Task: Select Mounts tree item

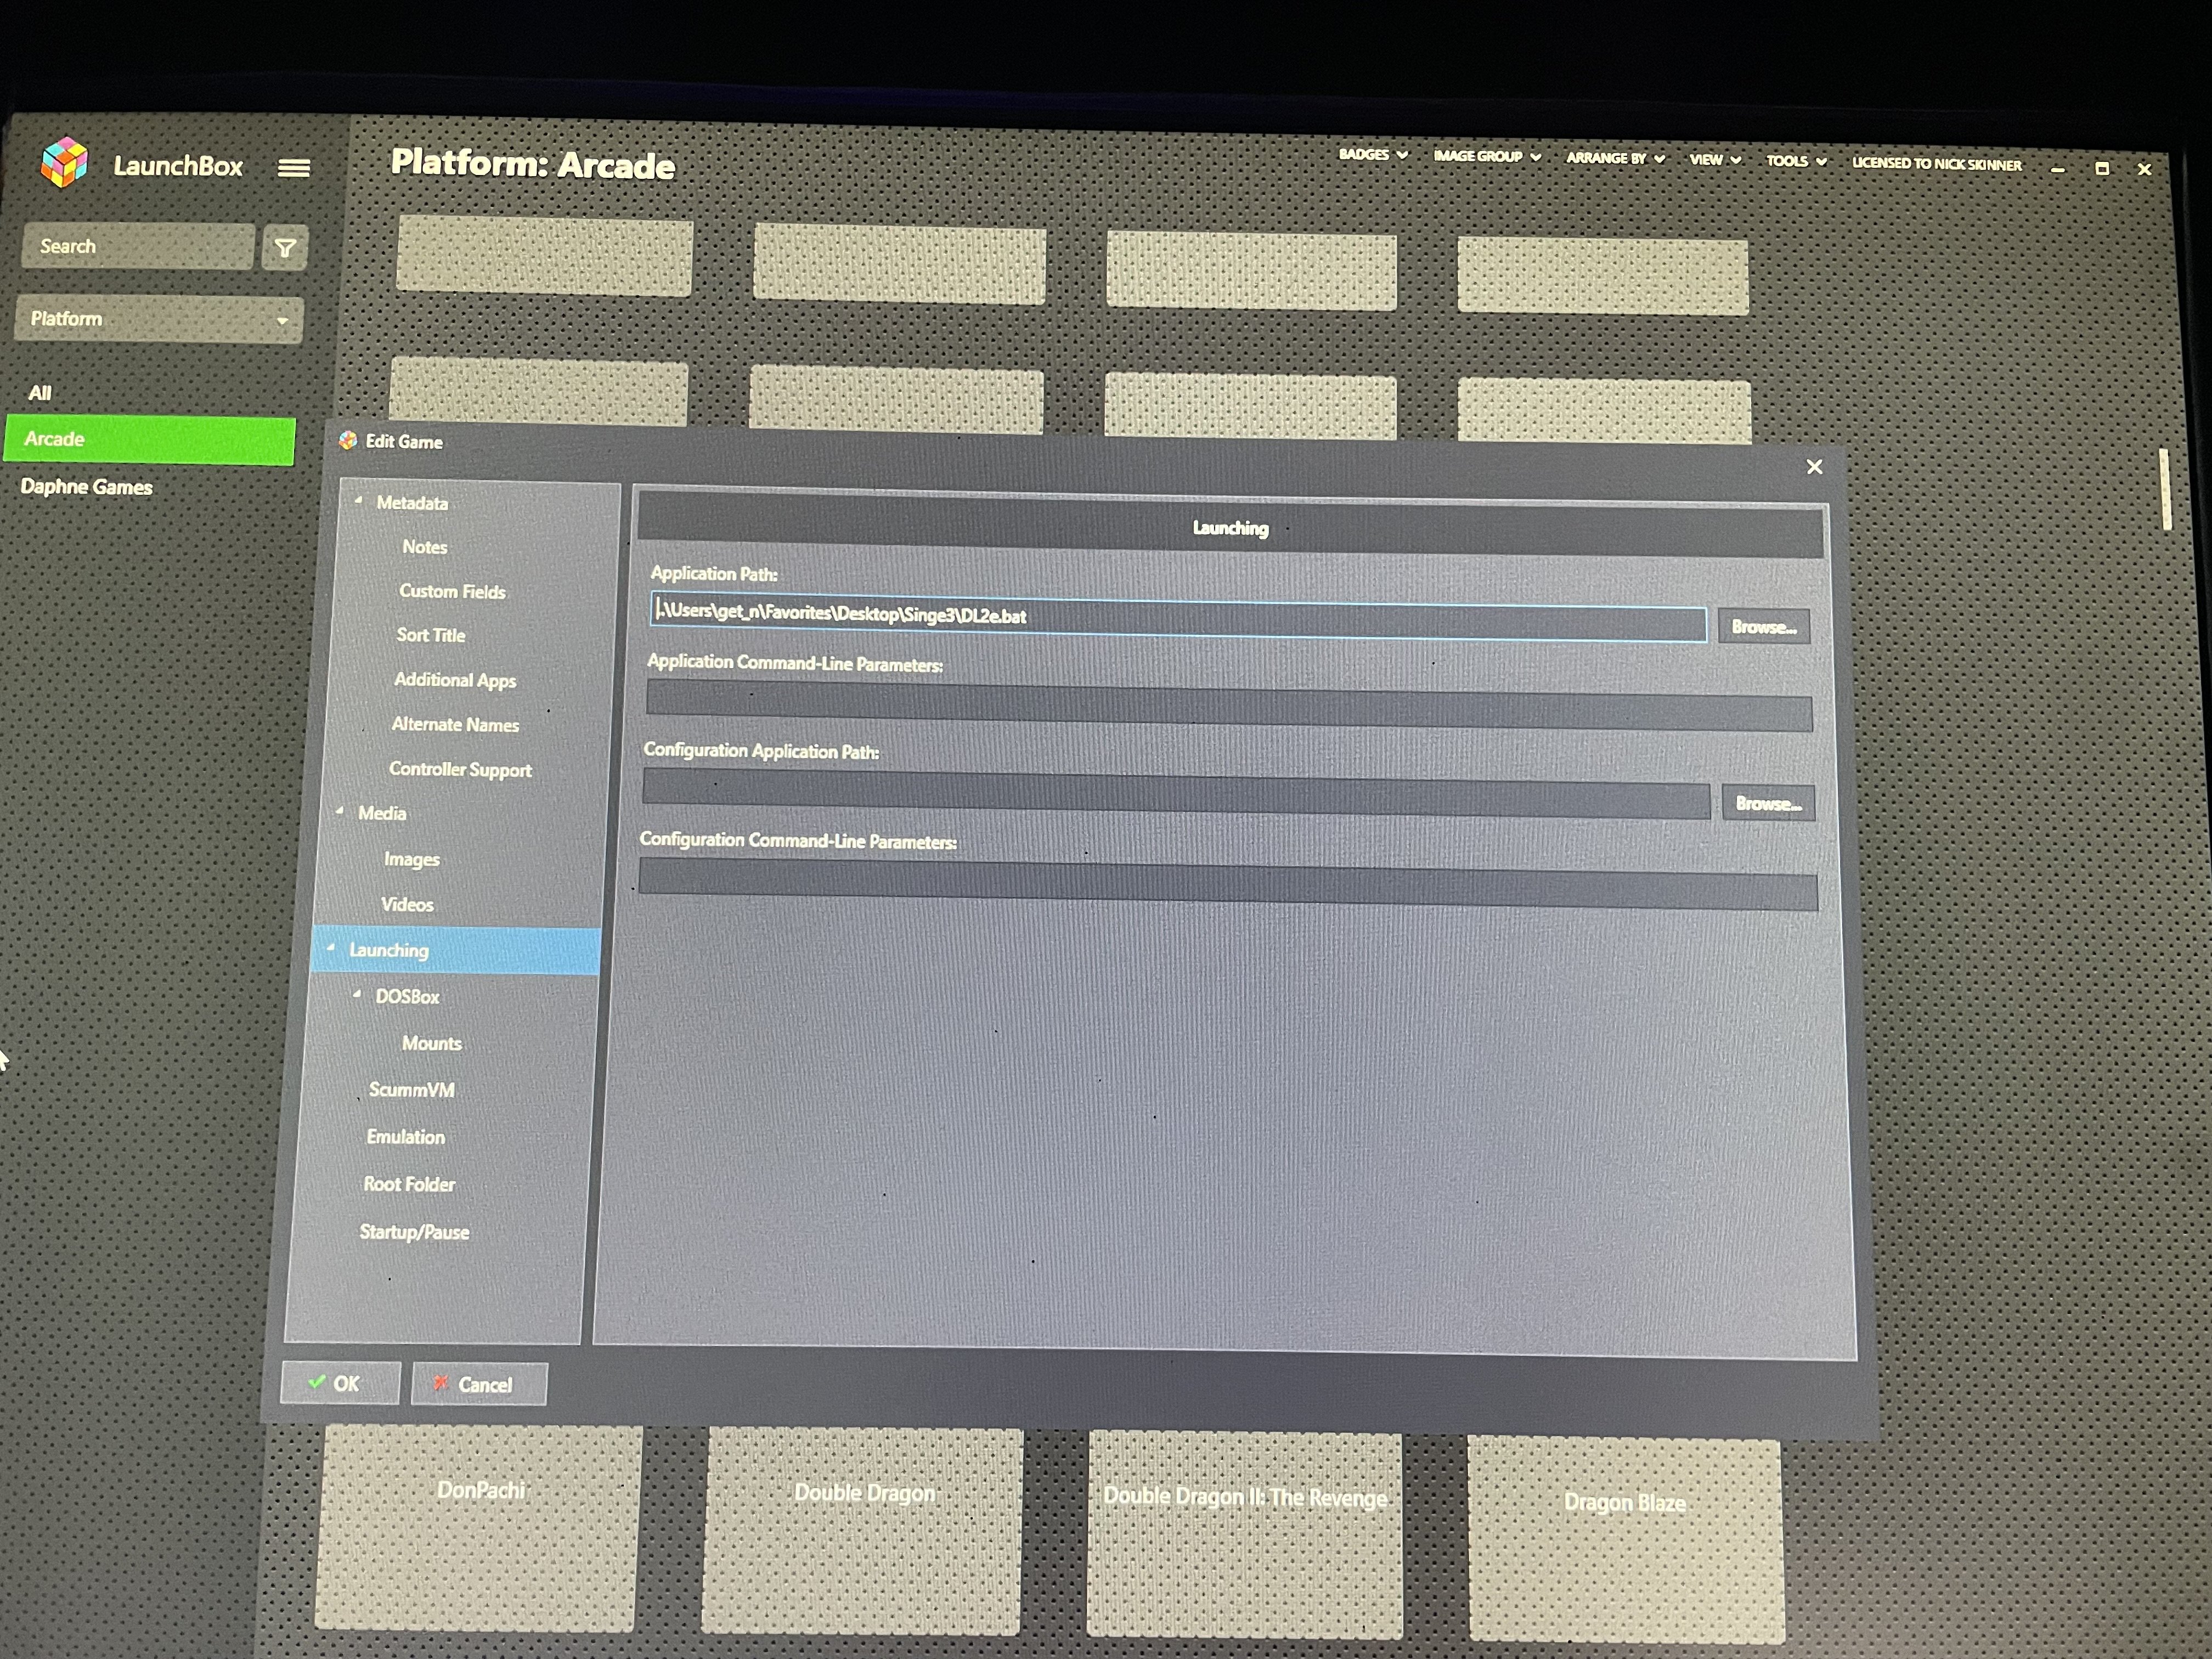Action: coord(431,1043)
